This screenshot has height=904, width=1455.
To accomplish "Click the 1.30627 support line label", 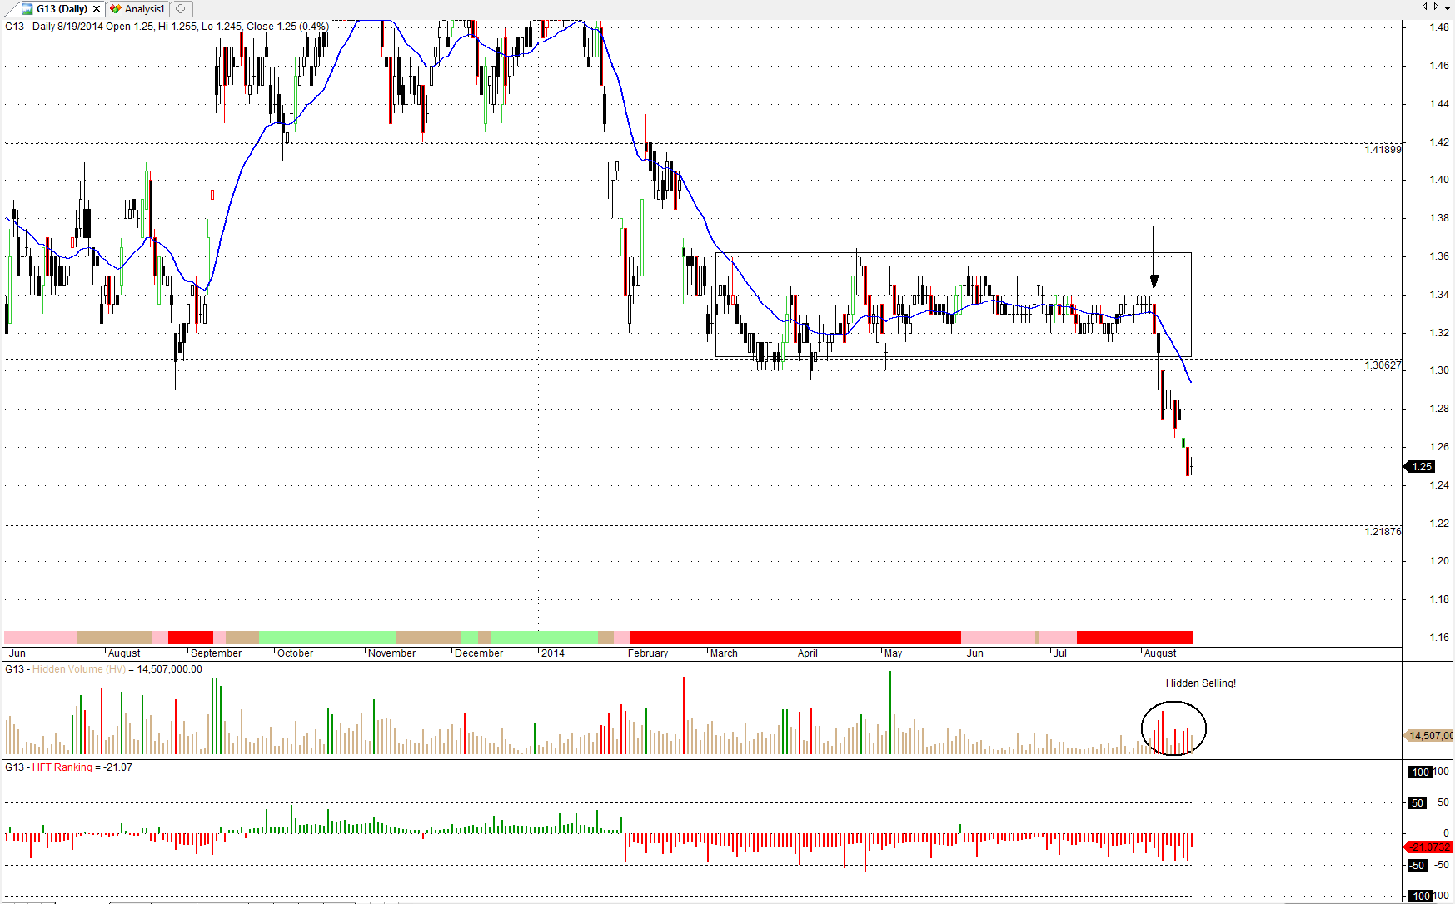I will (x=1383, y=365).
